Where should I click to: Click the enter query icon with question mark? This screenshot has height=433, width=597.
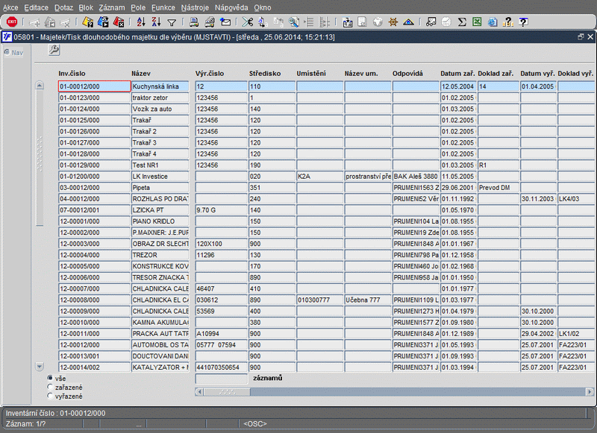[x=88, y=22]
